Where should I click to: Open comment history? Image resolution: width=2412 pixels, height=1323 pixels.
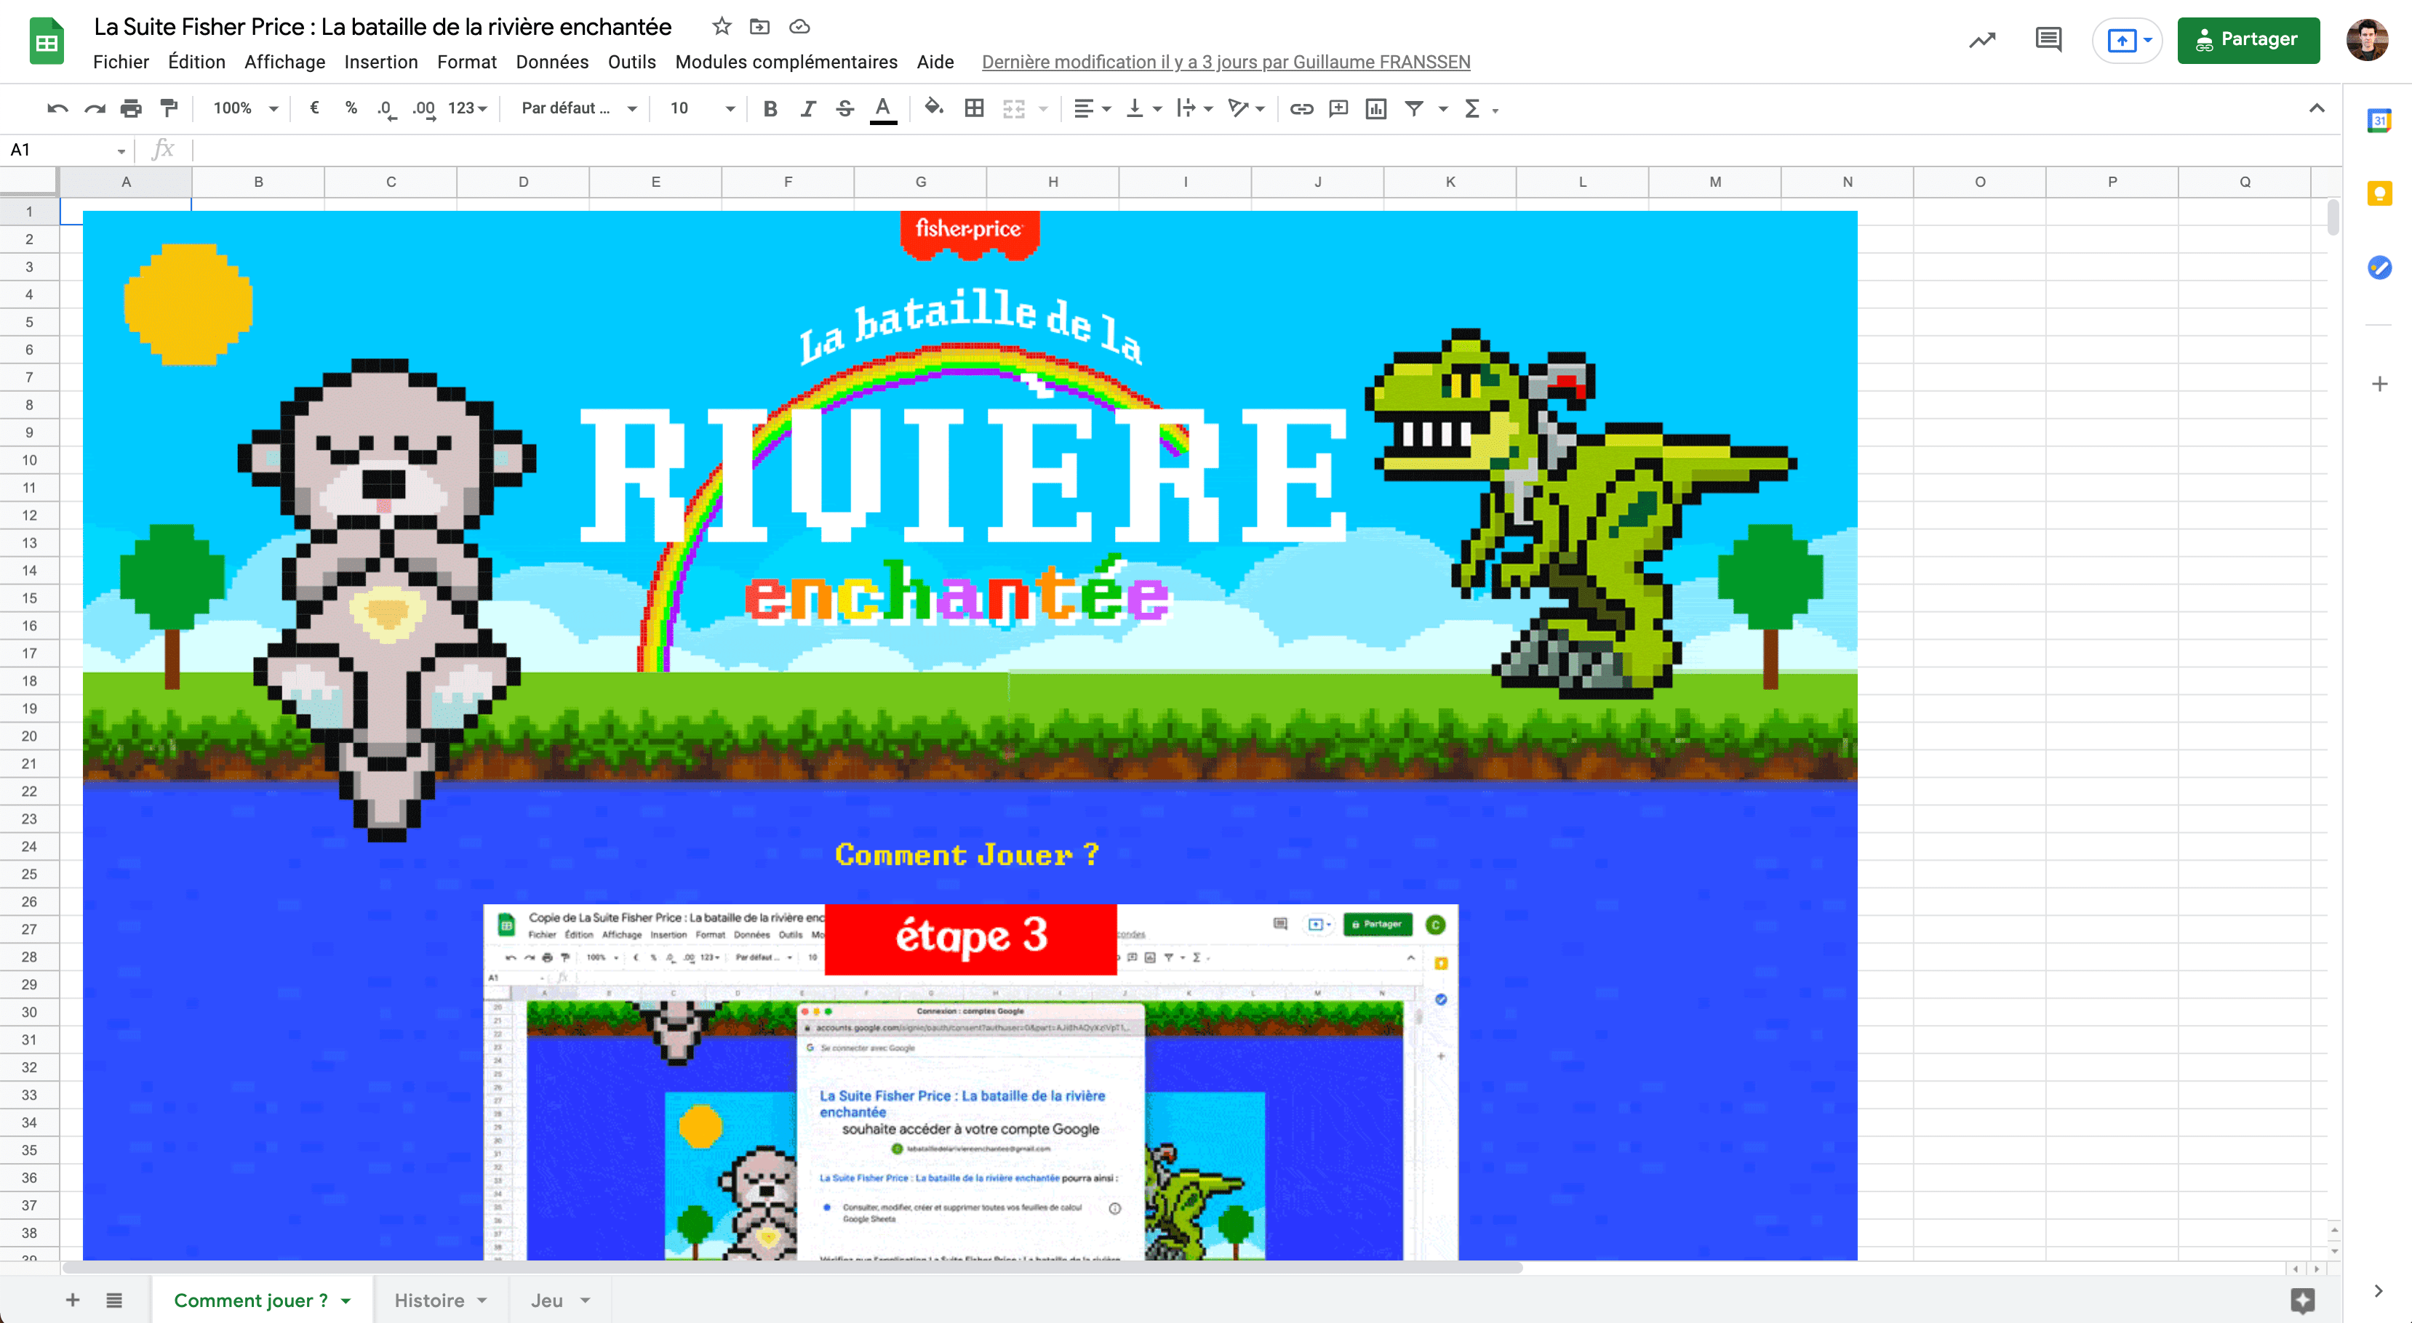click(2049, 39)
